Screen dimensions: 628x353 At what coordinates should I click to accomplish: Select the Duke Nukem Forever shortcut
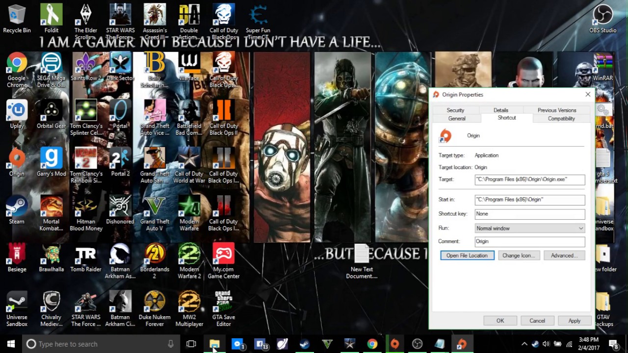[x=155, y=309]
